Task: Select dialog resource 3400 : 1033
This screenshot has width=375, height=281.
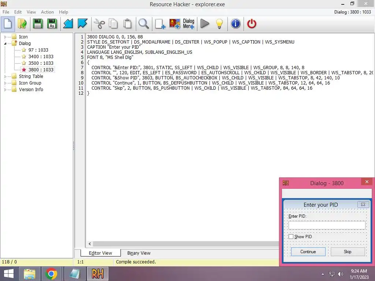Action: (x=41, y=57)
